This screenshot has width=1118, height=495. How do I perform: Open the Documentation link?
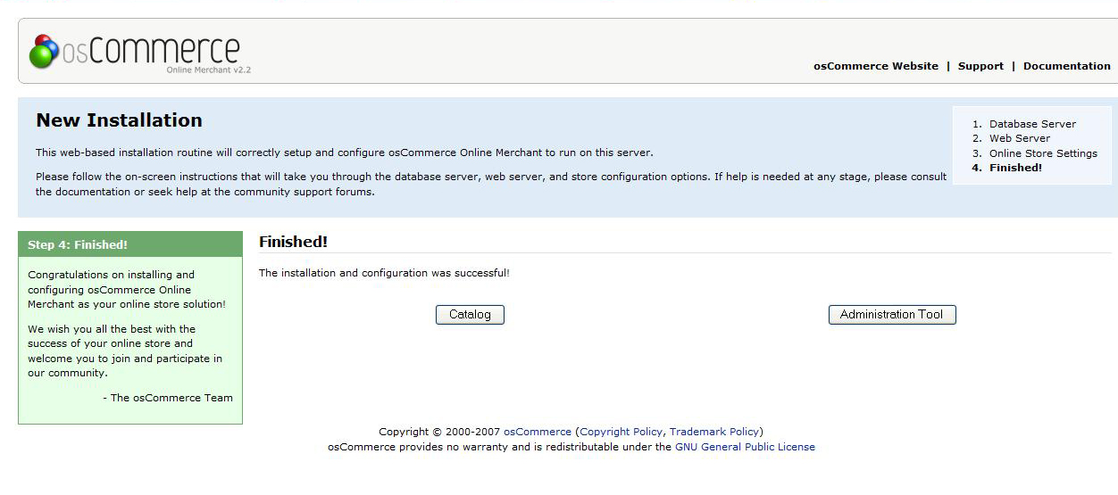tap(1066, 66)
